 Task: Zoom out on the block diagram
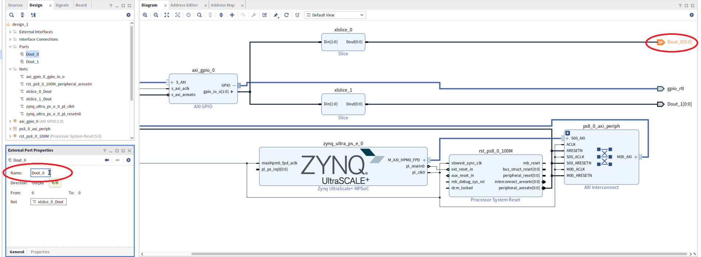pyautogui.click(x=156, y=15)
